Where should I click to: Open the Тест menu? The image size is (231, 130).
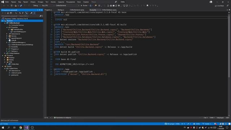pos(47,2)
